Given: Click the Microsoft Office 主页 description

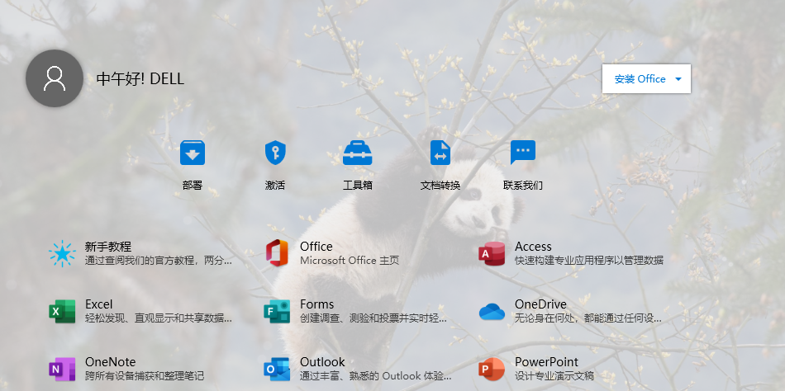Looking at the screenshot, I should tap(350, 261).
